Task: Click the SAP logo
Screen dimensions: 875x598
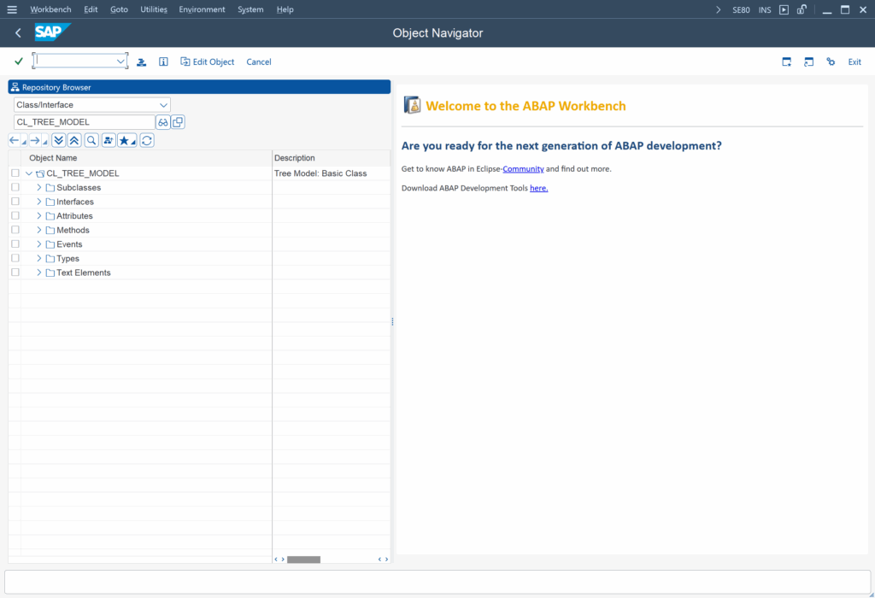Action: [x=52, y=32]
